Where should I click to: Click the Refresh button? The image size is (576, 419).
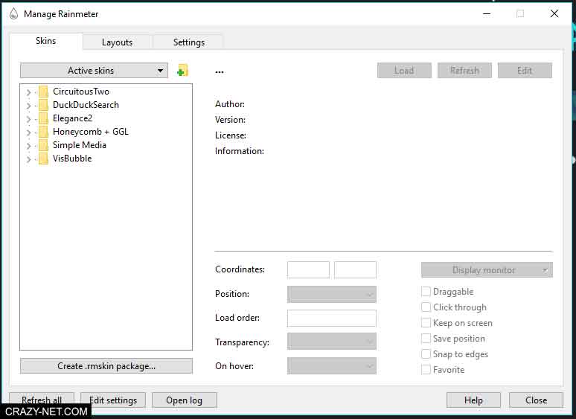(x=464, y=71)
